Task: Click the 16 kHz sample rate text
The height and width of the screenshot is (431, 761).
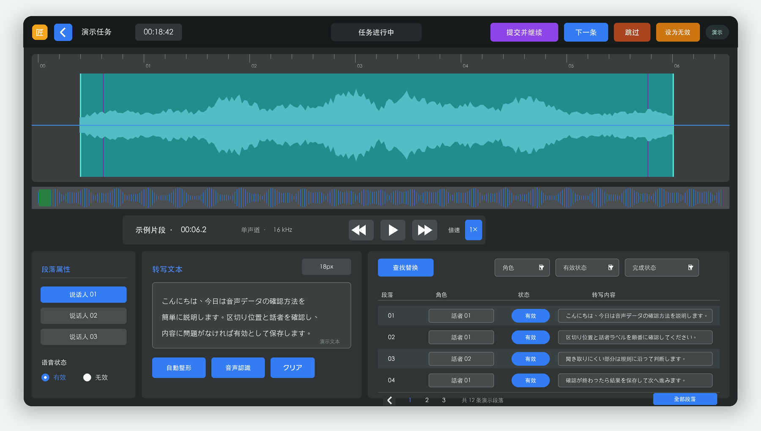Action: click(x=283, y=230)
